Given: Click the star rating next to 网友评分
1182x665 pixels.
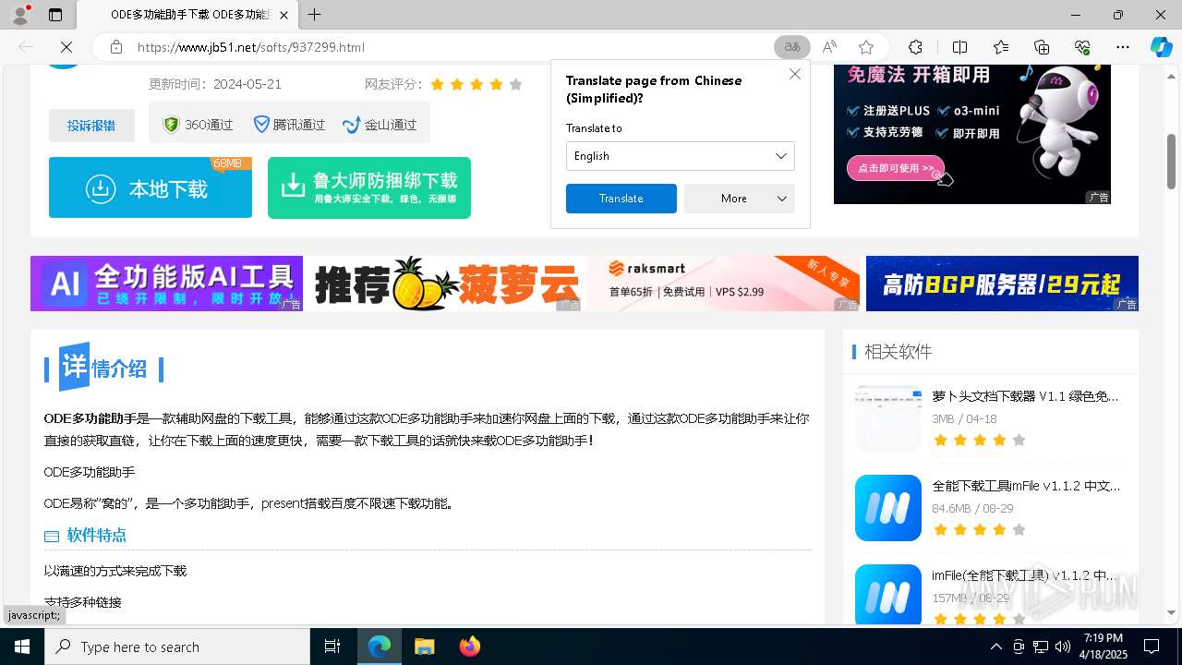Looking at the screenshot, I should pyautogui.click(x=476, y=84).
